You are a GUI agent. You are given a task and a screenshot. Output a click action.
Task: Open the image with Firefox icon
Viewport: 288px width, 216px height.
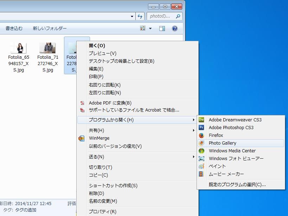click(x=201, y=135)
